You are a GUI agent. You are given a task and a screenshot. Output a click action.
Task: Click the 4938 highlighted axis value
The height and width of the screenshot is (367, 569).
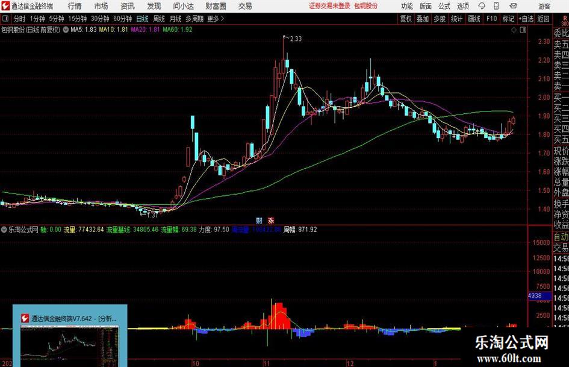click(x=539, y=296)
